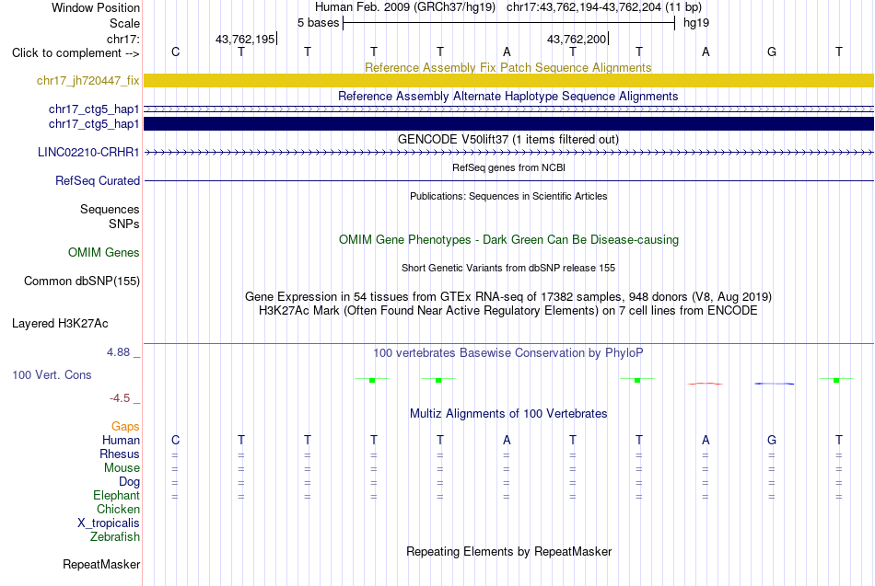Click the Rhesus species label

click(x=120, y=454)
